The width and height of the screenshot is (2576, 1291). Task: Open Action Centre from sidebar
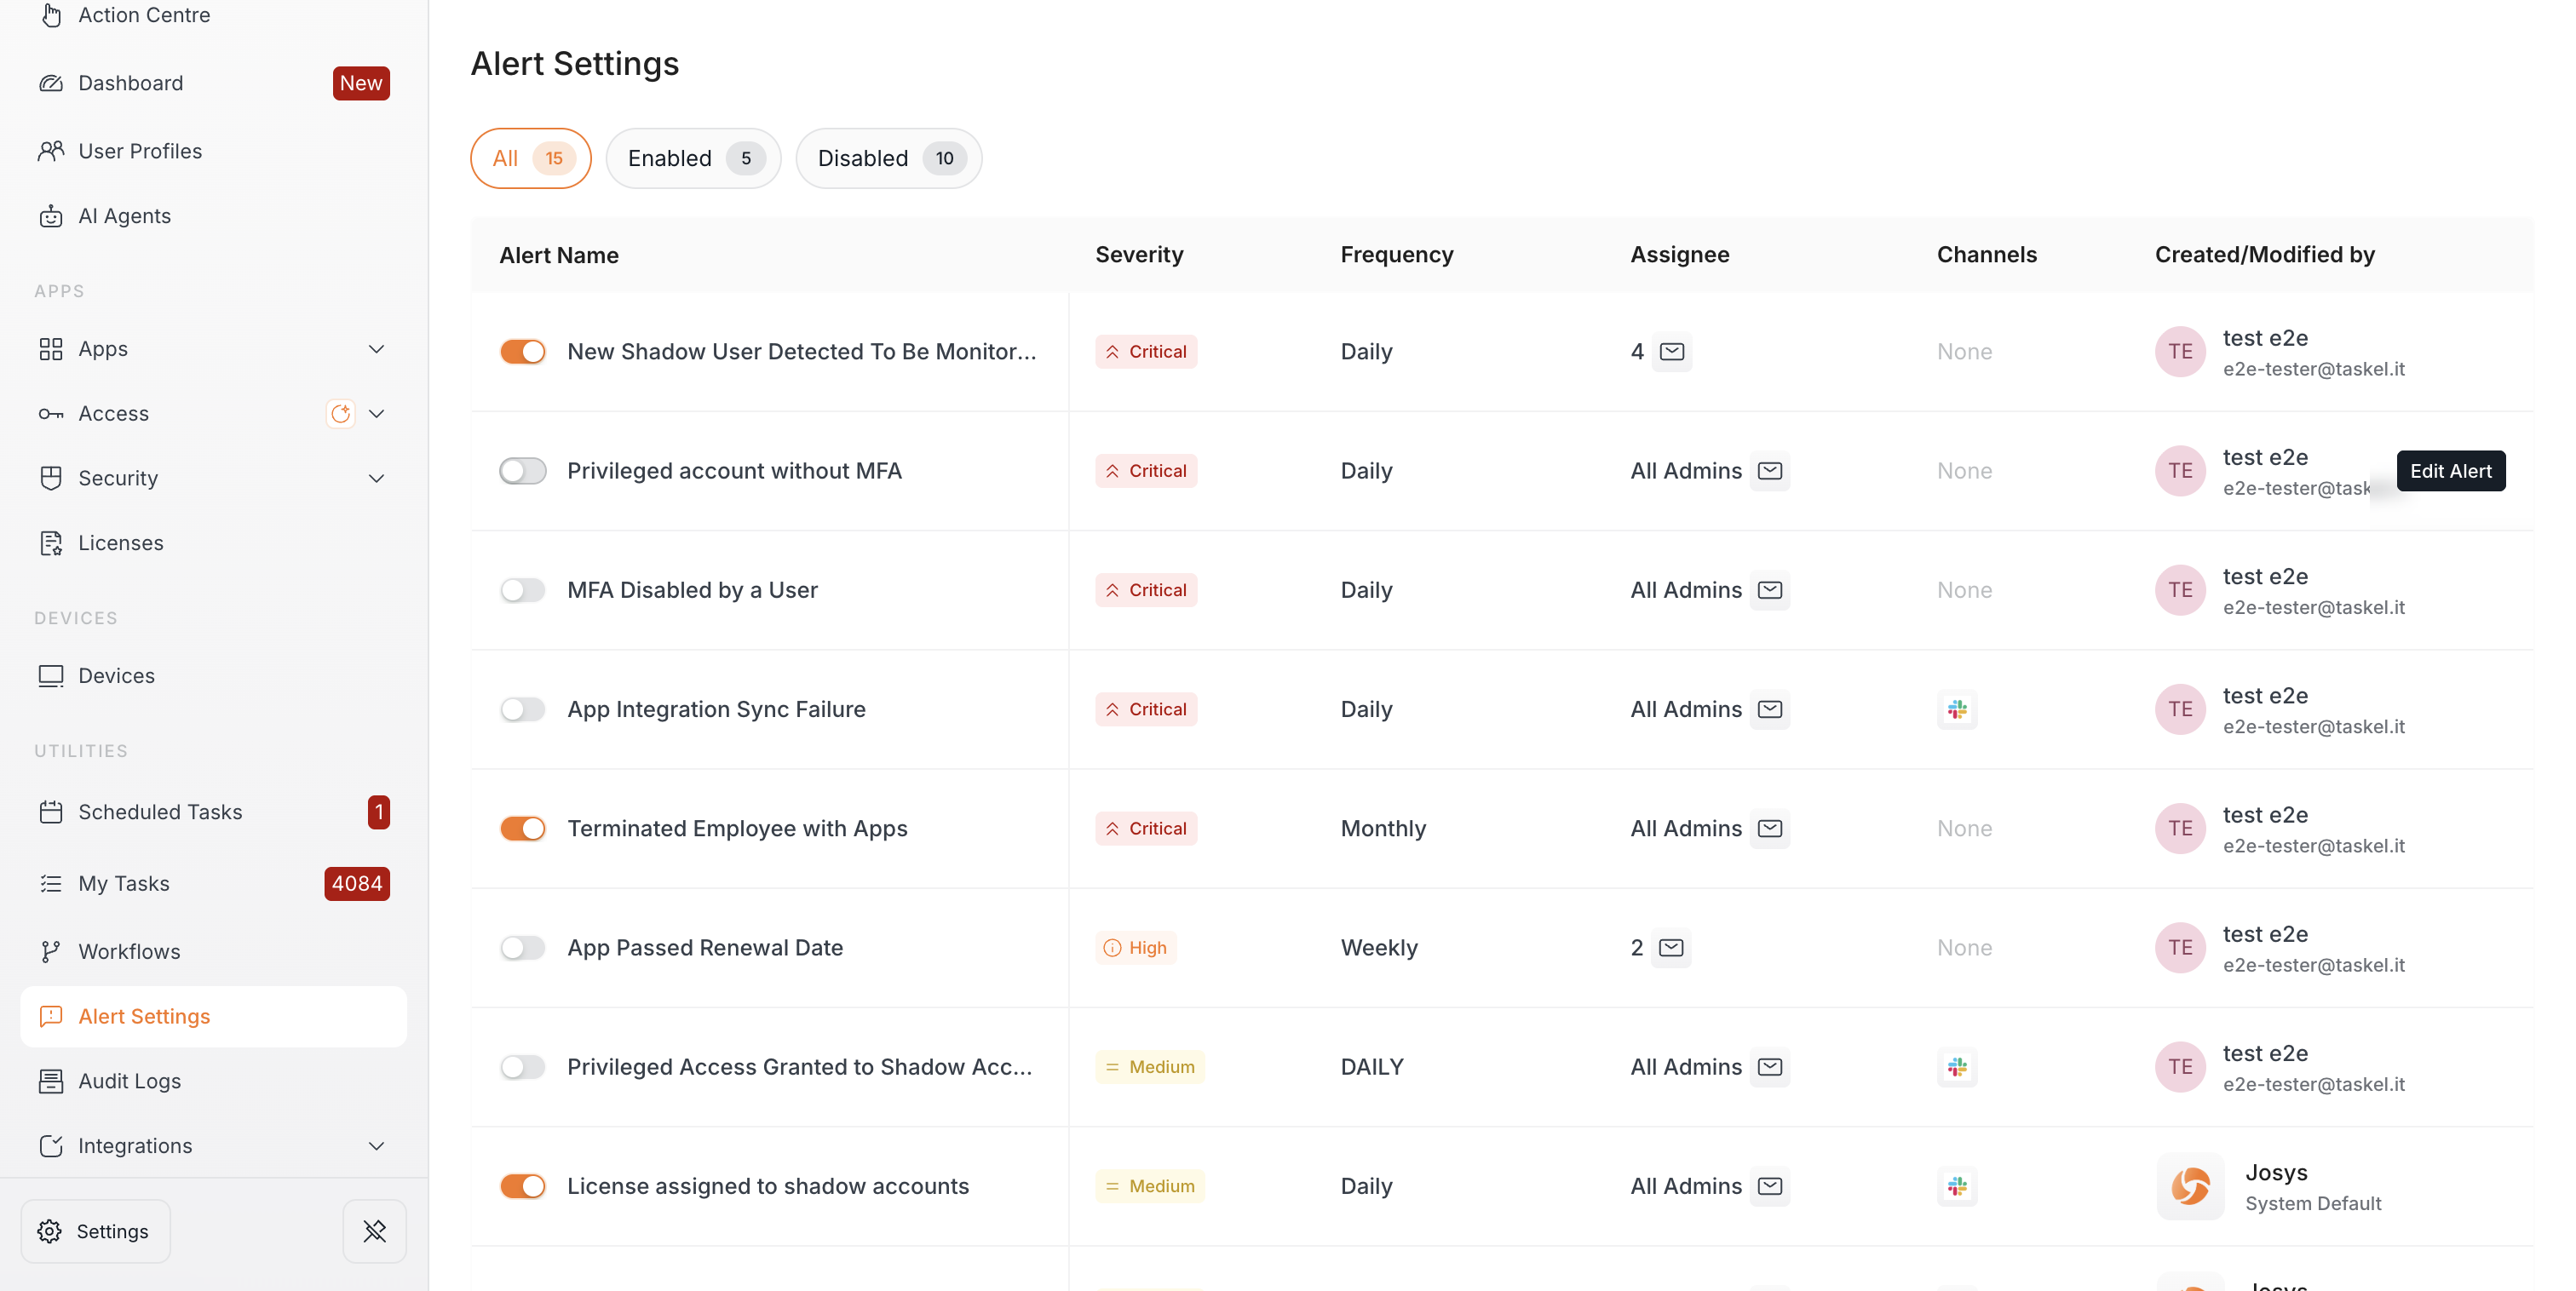pos(143,15)
